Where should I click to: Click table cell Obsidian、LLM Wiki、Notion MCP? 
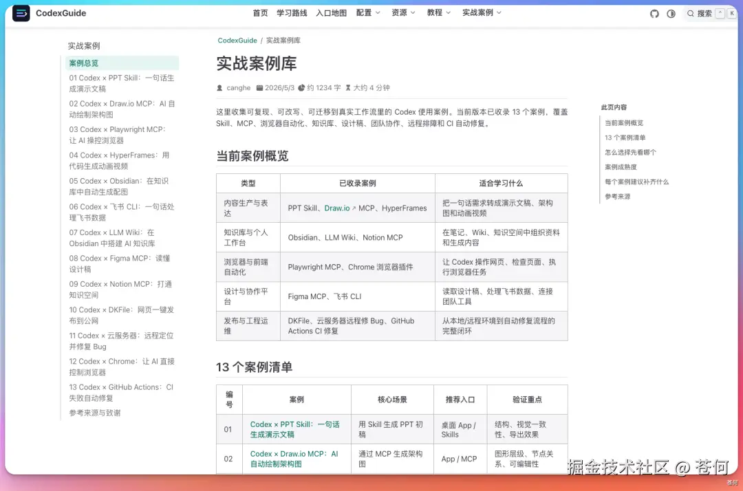pyautogui.click(x=358, y=237)
